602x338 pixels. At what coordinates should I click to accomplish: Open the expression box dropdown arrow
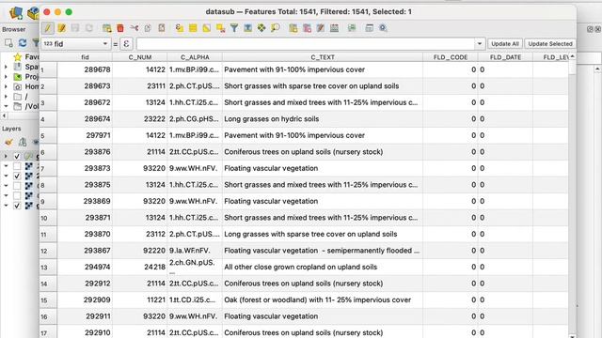coord(479,44)
